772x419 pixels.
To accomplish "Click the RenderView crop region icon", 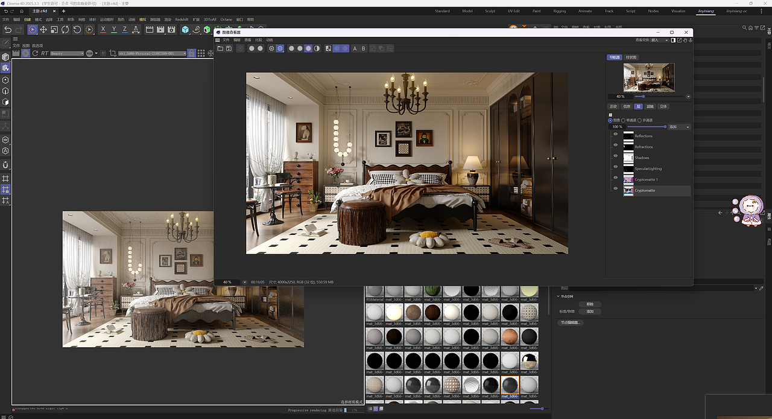I will [x=112, y=53].
